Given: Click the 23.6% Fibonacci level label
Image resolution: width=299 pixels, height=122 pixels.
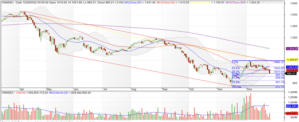Looking at the screenshot, I should (x=236, y=68).
